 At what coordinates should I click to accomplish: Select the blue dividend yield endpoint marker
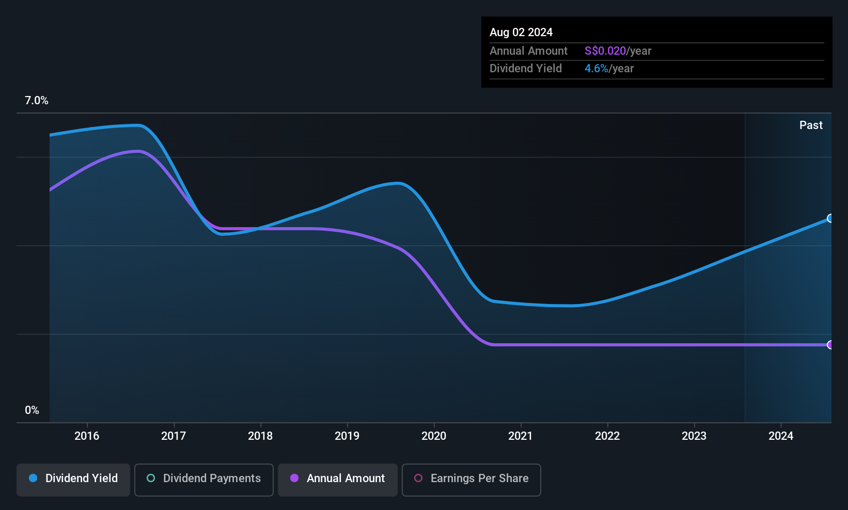[830, 218]
